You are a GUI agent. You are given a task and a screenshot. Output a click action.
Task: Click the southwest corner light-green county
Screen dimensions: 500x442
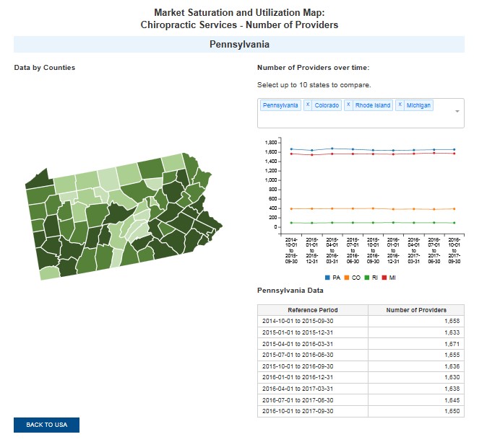(50, 273)
